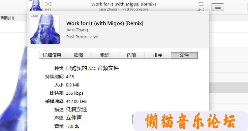Select the 文件 tab
The height and width of the screenshot is (131, 248).
pos(184,55)
